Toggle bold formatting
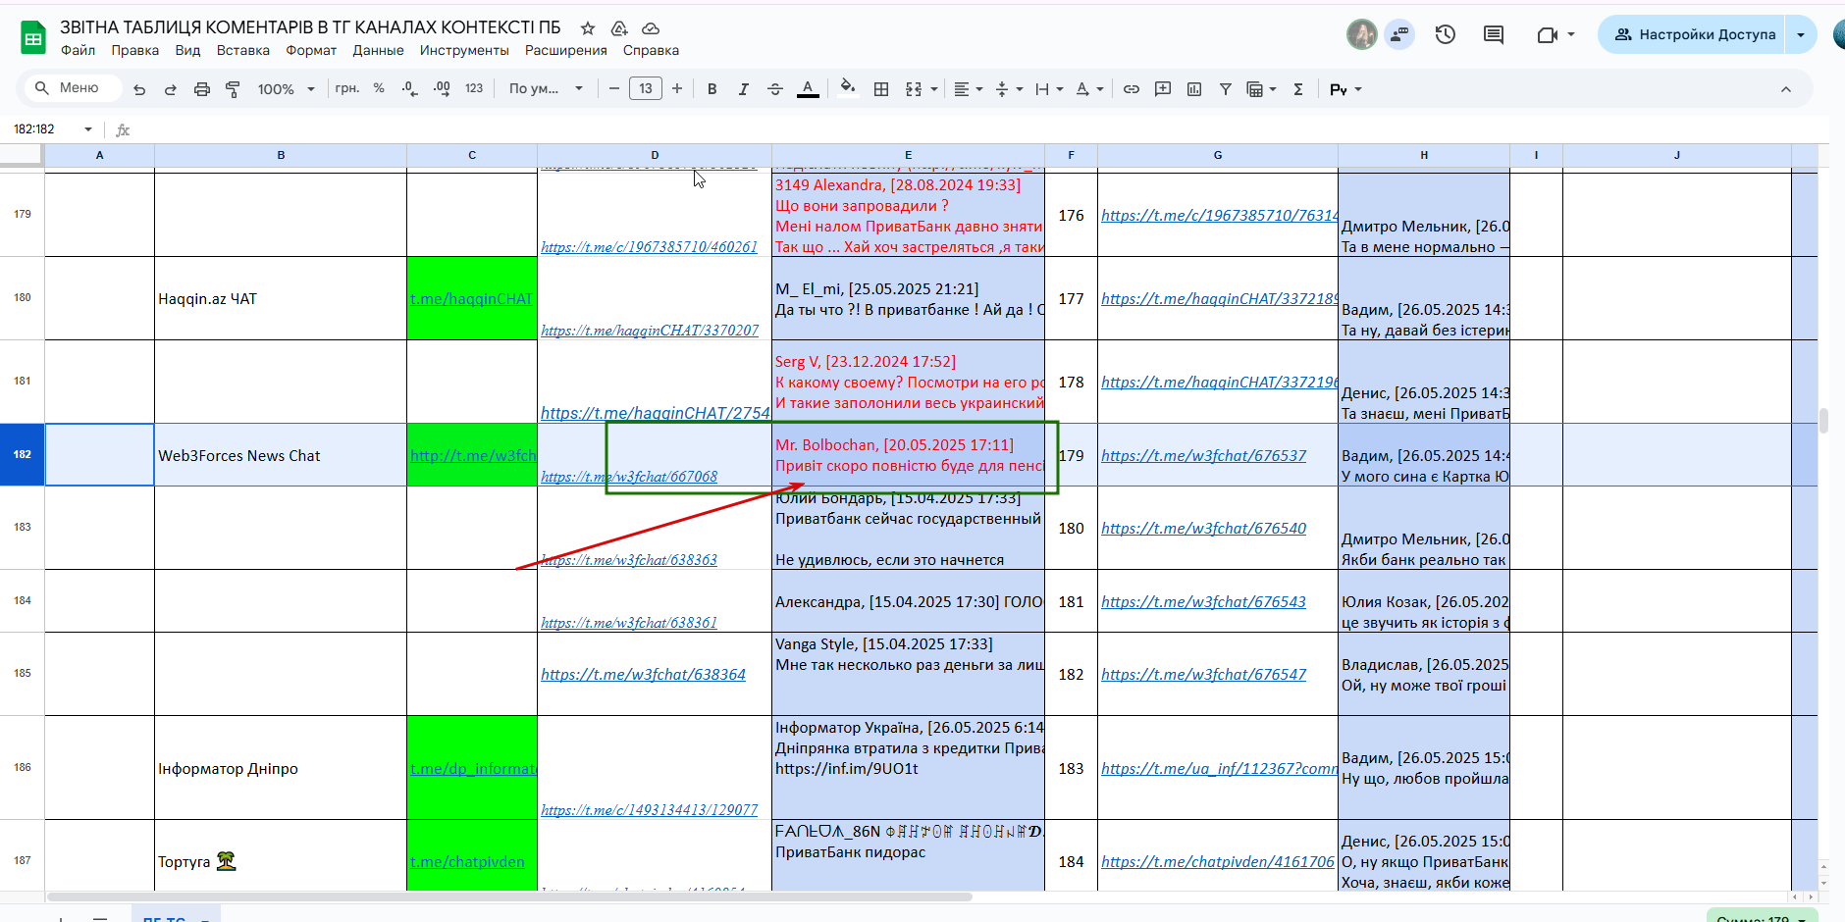This screenshot has height=922, width=1845. click(x=712, y=89)
